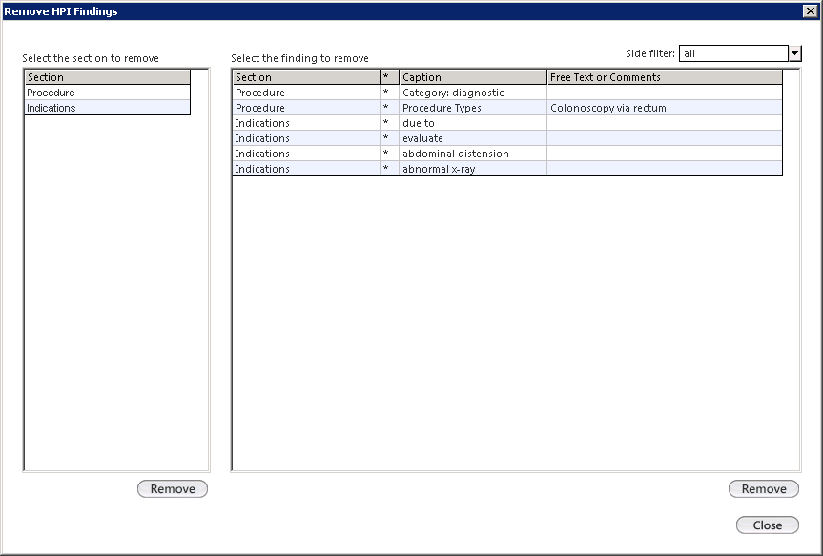Click Indications section cell in the abdominal distension row
This screenshot has width=823, height=556.
click(x=306, y=154)
